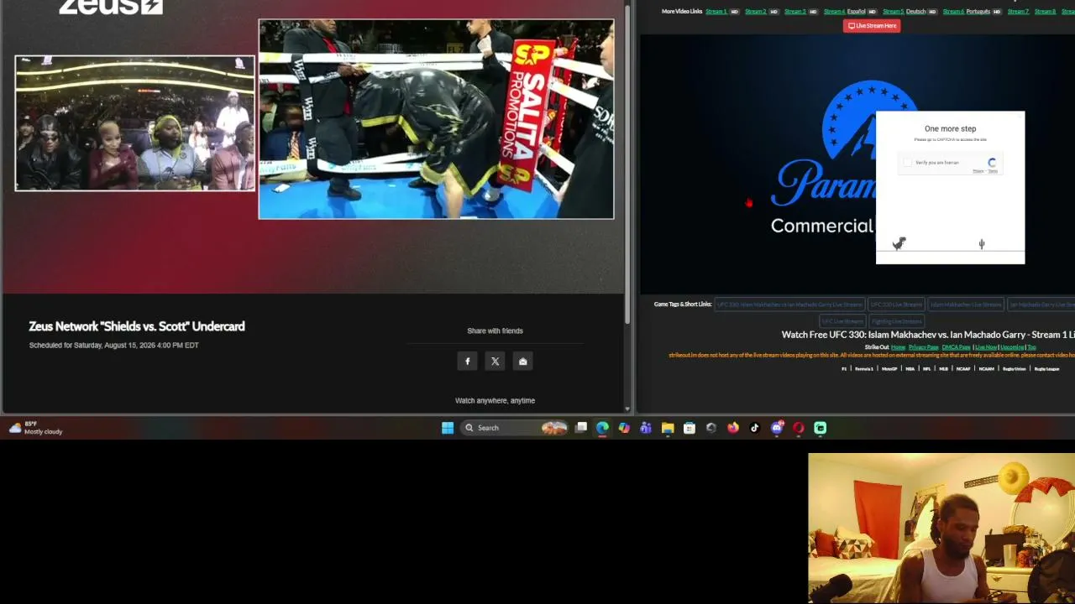Open the Home link in the footer
The width and height of the screenshot is (1075, 604).
coord(899,347)
